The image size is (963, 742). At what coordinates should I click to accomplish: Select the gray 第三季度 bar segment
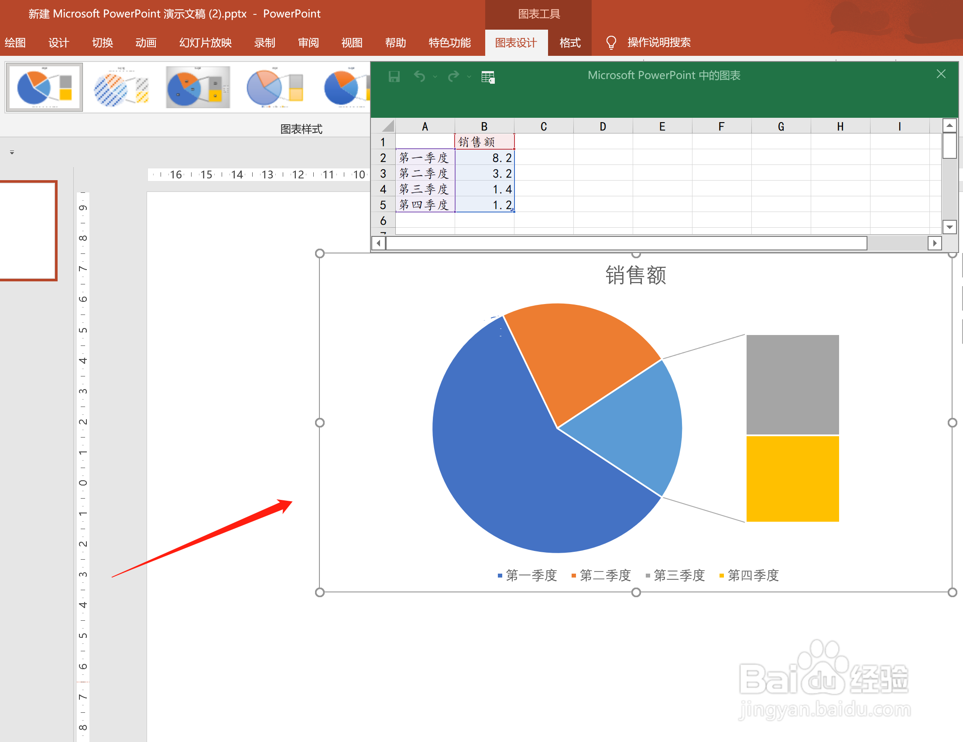[792, 384]
